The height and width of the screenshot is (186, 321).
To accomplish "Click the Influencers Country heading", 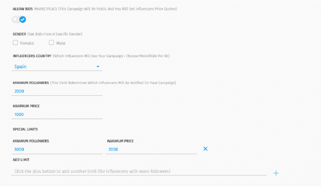I will 32,56.
